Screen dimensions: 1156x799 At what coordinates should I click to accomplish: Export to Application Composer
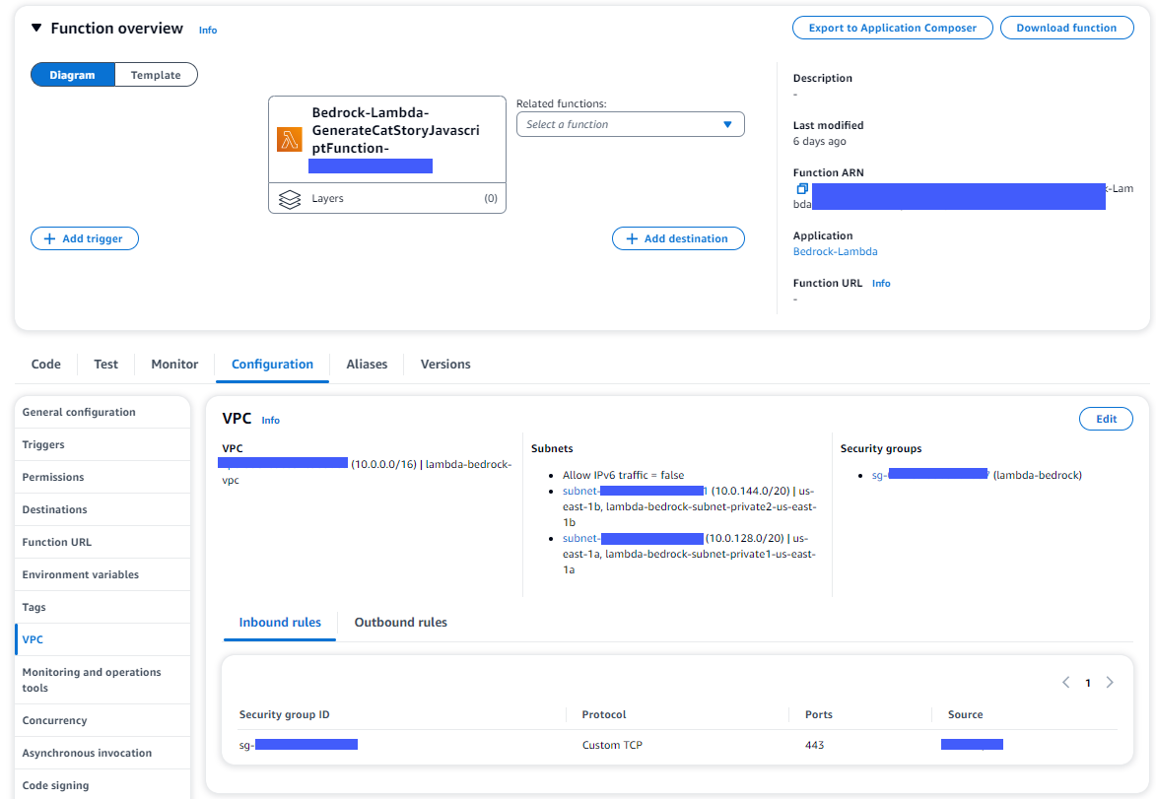point(892,28)
